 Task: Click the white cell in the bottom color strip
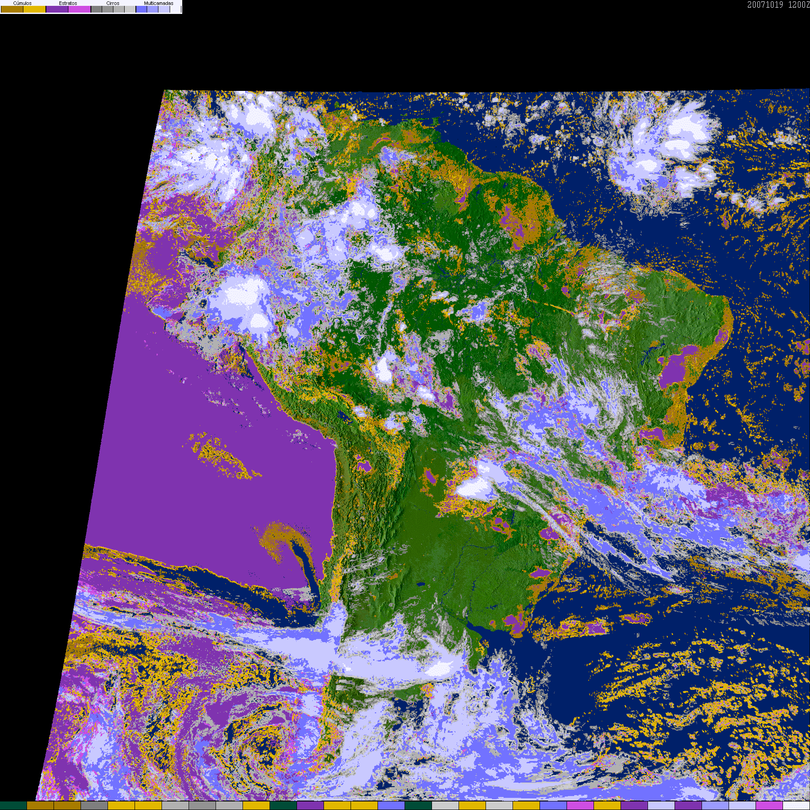pos(796,805)
